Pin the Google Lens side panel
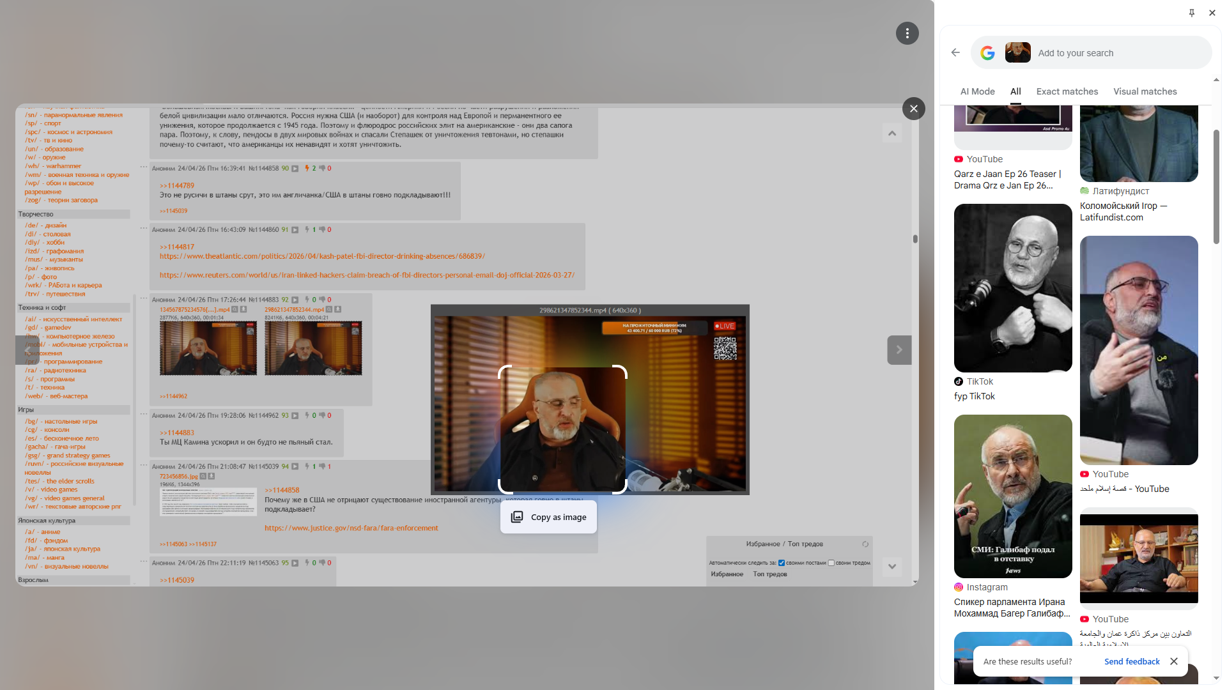 [x=1192, y=13]
